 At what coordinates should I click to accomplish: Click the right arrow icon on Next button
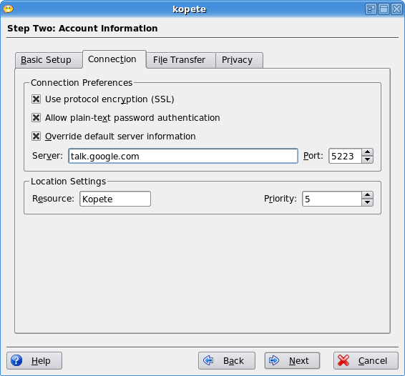click(274, 360)
